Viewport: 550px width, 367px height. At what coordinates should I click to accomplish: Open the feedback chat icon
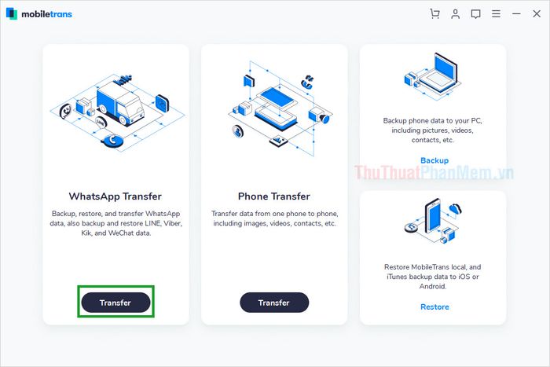(475, 14)
